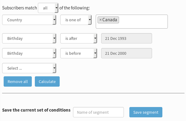Open the Birthday dropdown next to 'is before'
186x121 pixels.
pyautogui.click(x=29, y=53)
